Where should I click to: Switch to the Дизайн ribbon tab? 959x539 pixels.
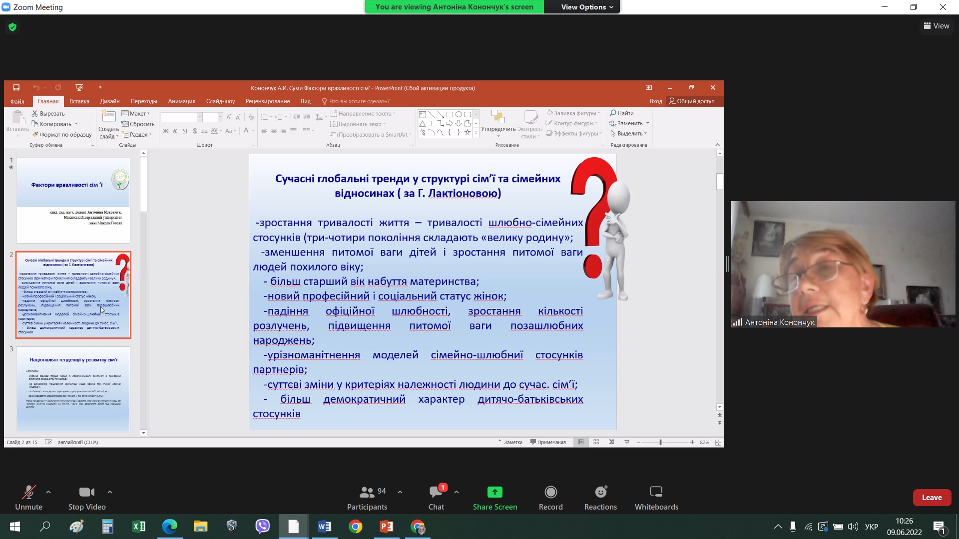coord(109,101)
